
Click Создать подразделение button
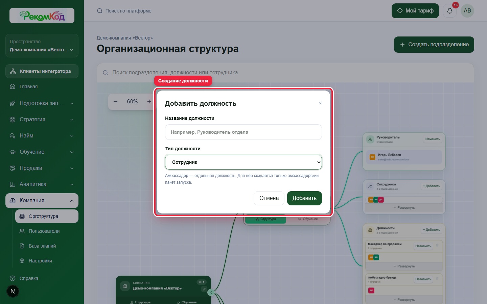[x=434, y=45]
